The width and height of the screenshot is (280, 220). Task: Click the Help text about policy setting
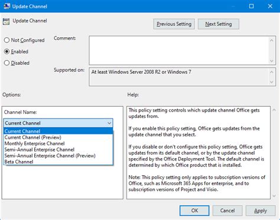pyautogui.click(x=197, y=150)
